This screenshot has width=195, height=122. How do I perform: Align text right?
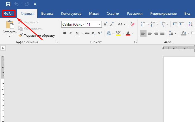pyautogui.click(x=156, y=33)
